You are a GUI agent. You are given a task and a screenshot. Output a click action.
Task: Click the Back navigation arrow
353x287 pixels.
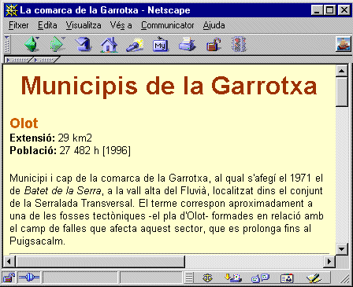pos(32,44)
